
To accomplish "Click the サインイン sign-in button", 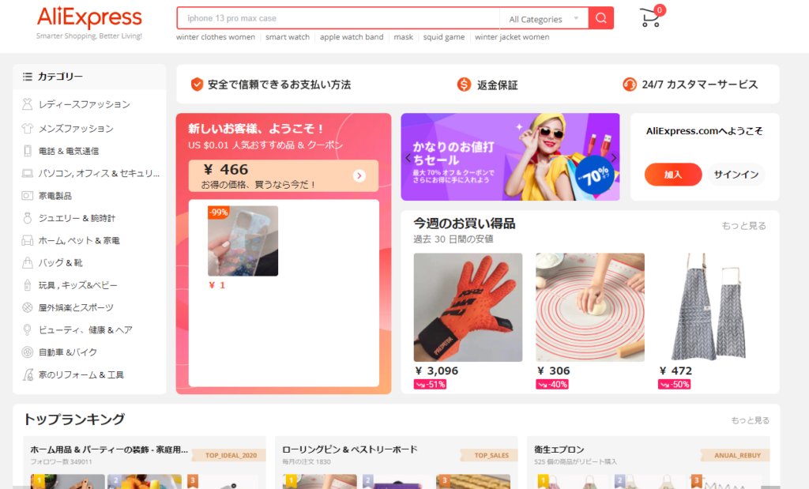I will click(x=736, y=175).
